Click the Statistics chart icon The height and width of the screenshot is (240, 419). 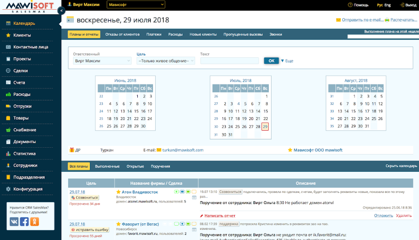coord(8,154)
